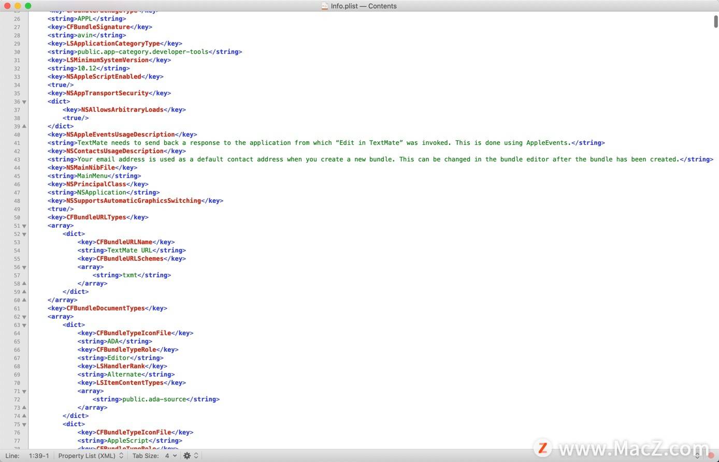Click the LSHandlerRank key on line 68
This screenshot has width=719, height=462.
[121, 366]
